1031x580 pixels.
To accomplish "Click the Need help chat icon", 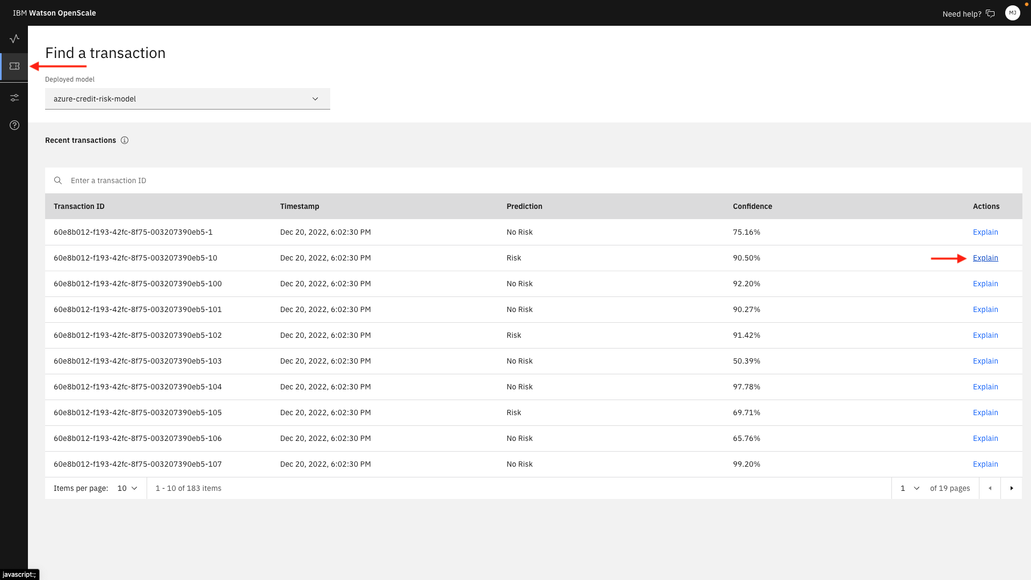I will (991, 14).
